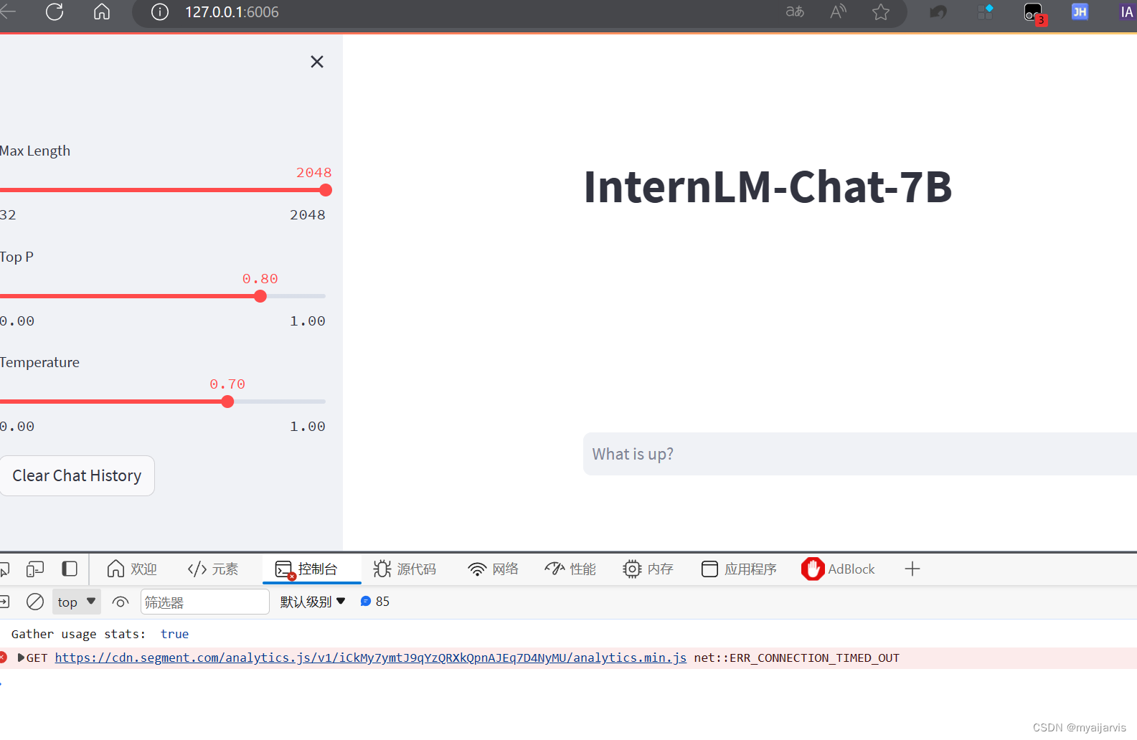
Task: Add more tools with the plus icon
Action: coord(912,569)
